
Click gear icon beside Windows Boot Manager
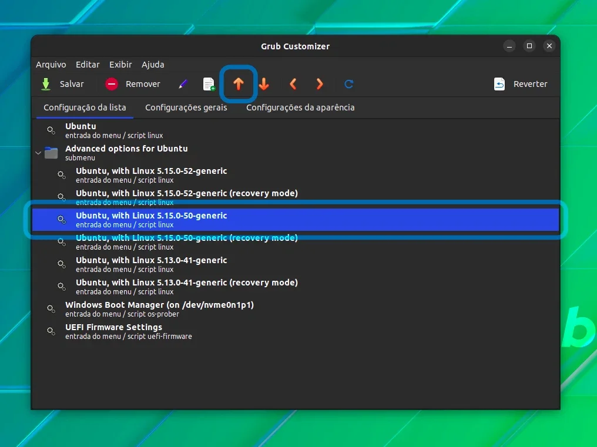51,309
